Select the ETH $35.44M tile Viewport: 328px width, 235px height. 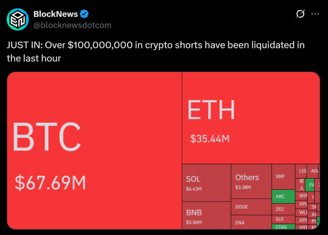(x=250, y=118)
